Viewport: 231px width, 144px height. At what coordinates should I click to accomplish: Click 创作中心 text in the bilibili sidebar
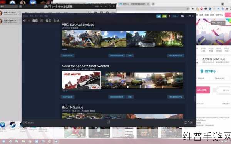(x=210, y=71)
